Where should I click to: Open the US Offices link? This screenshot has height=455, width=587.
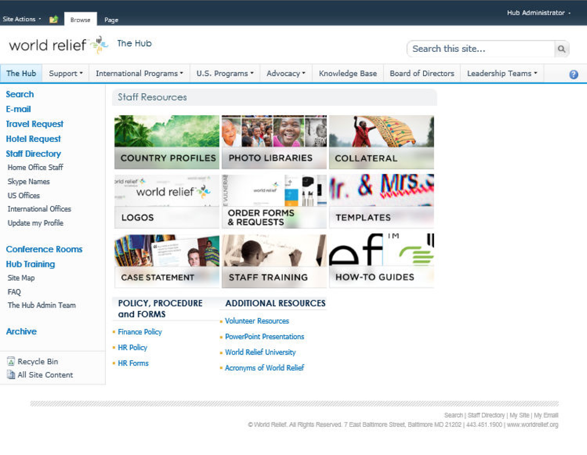24,196
